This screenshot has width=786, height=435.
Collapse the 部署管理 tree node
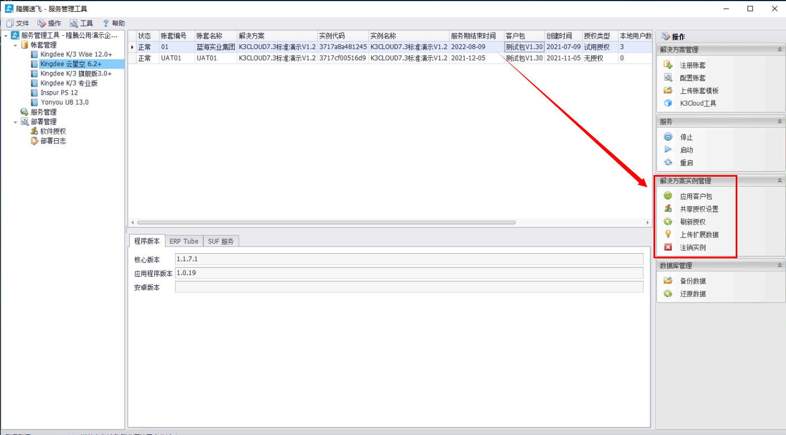point(15,121)
